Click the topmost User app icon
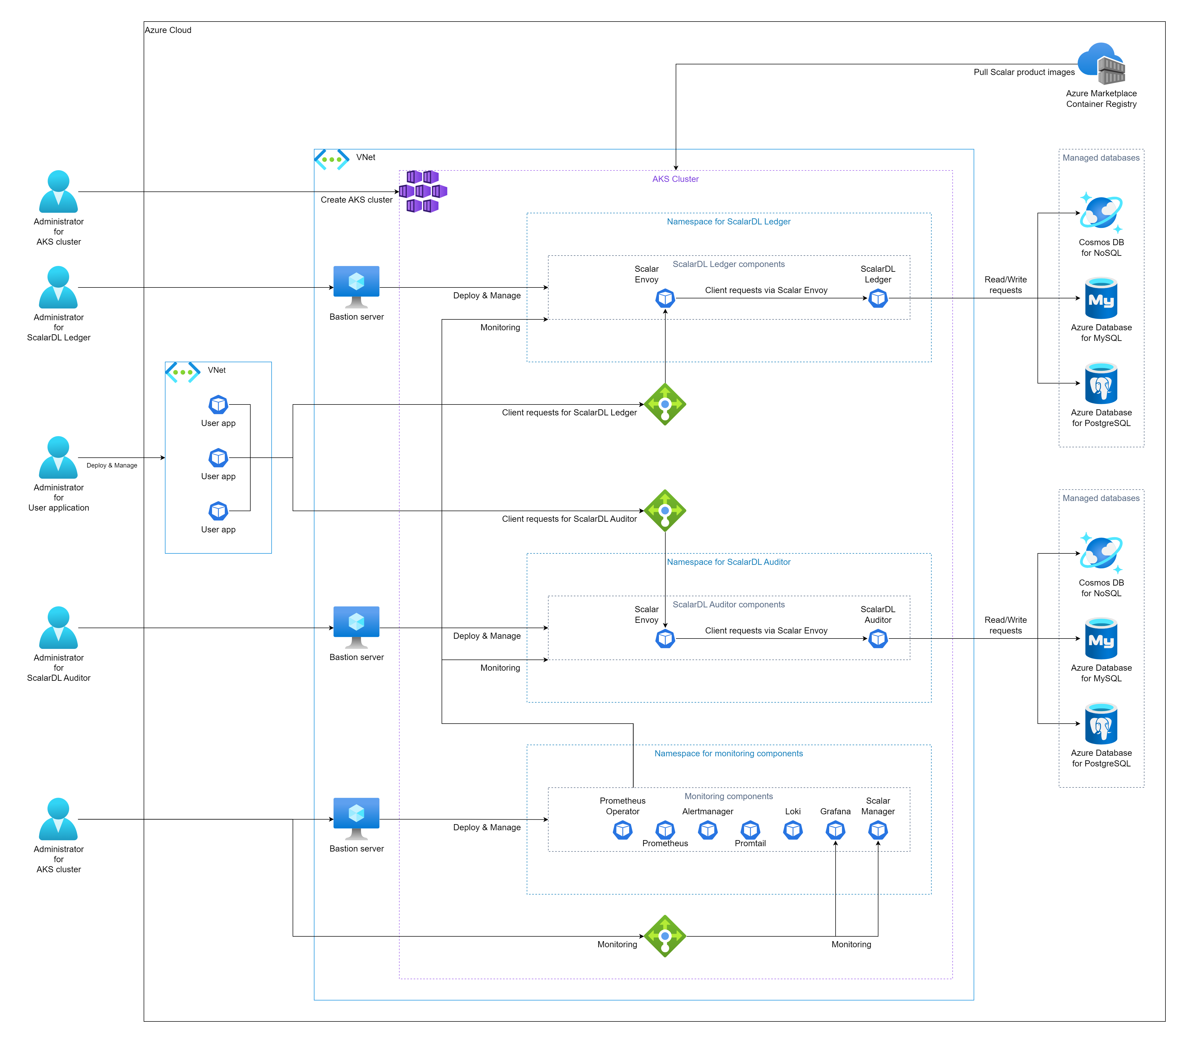Viewport: 1187px width, 1043px height. point(218,404)
